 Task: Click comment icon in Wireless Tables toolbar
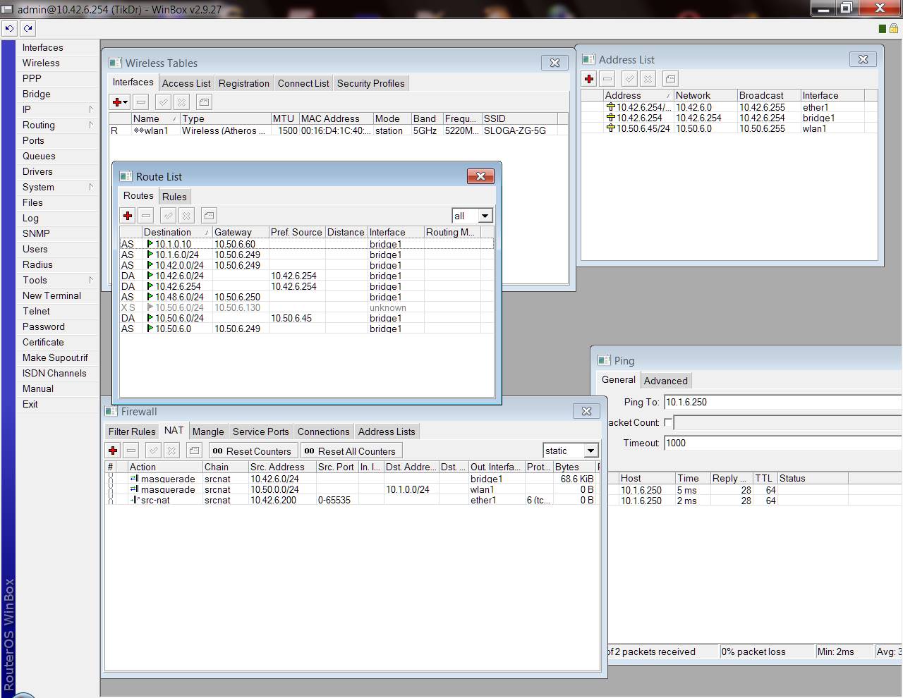[x=203, y=102]
